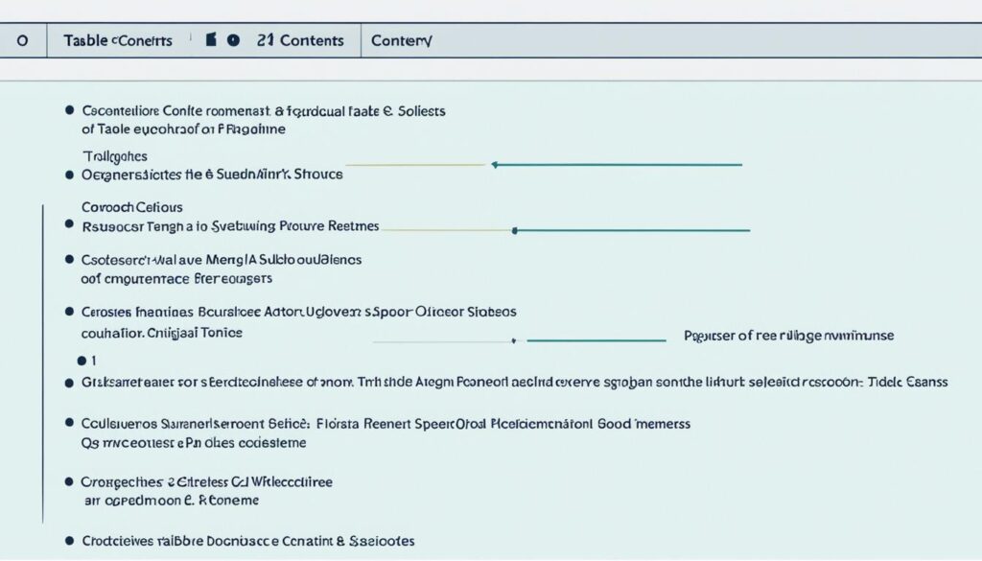Click arrow handle on line beside "Oegmersdictes" row
This screenshot has height=561, width=982.
pyautogui.click(x=495, y=165)
